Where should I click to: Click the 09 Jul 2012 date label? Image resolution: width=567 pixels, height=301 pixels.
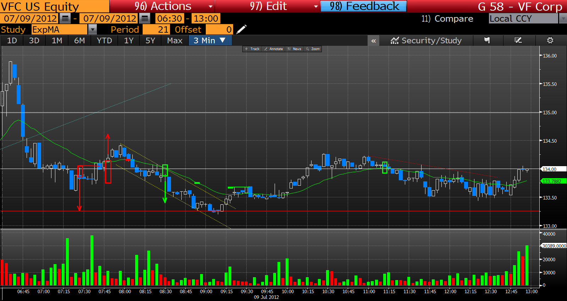click(x=266, y=297)
